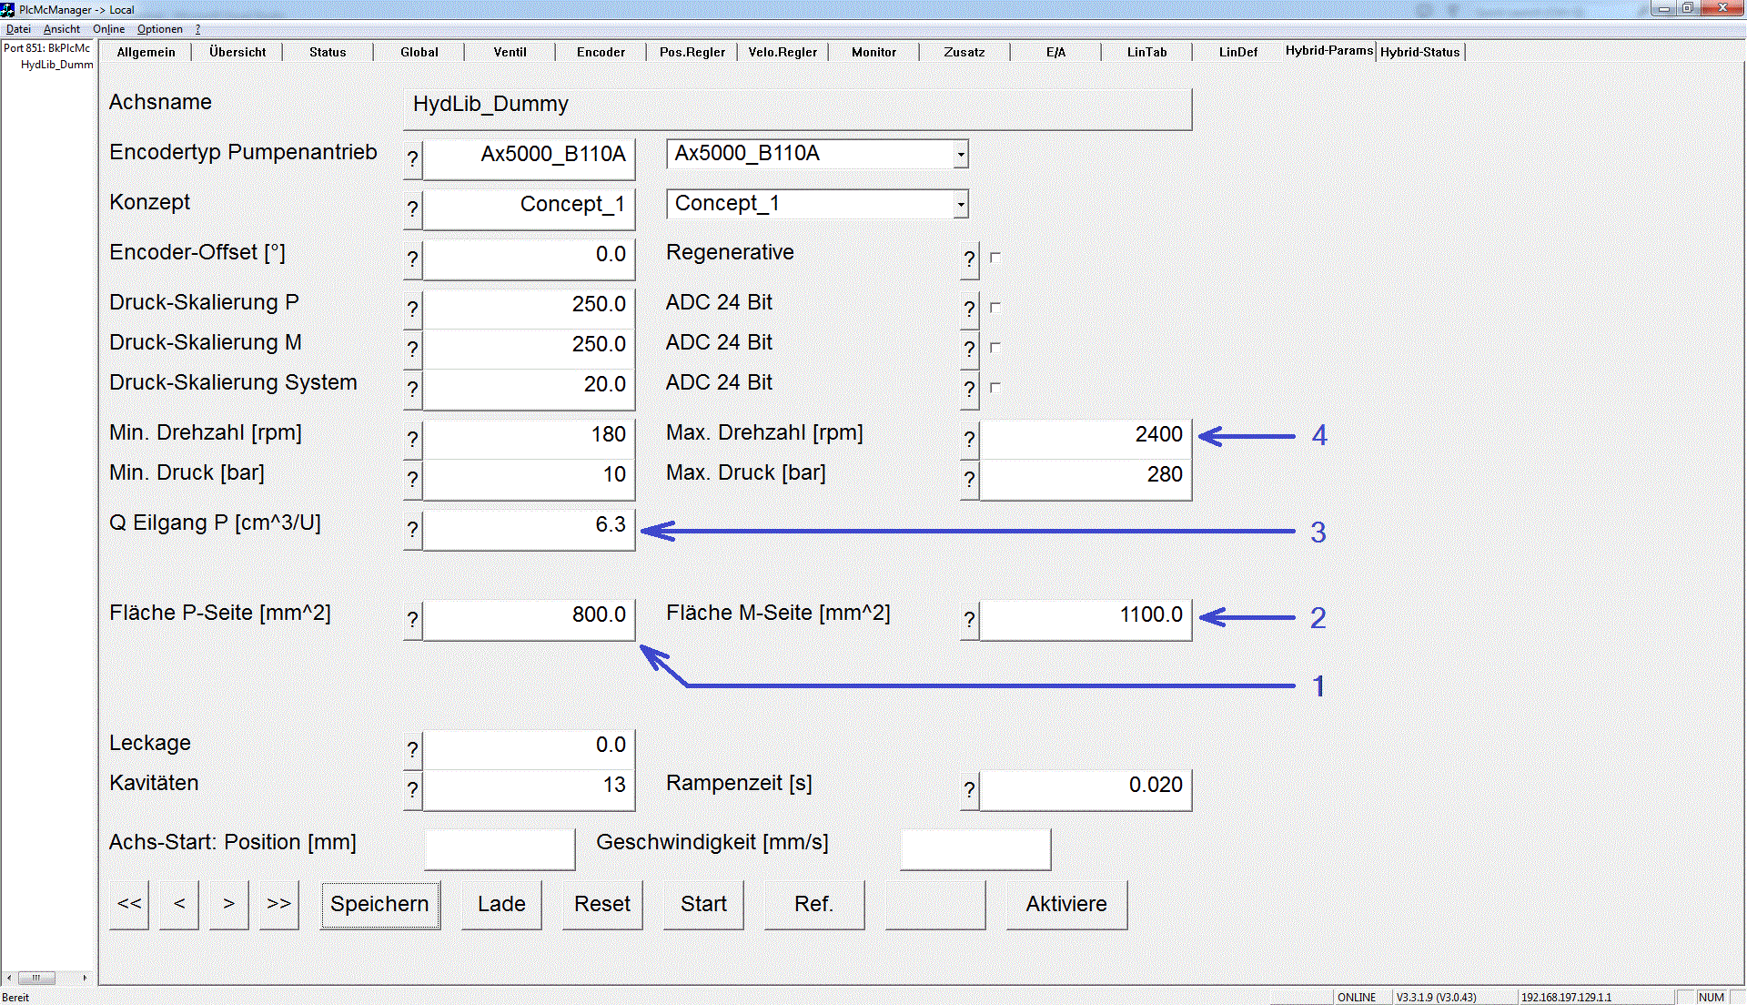Toggle ADC 24 Bit for Druck-Skalierung System
The height and width of the screenshot is (1005, 1747).
point(995,388)
